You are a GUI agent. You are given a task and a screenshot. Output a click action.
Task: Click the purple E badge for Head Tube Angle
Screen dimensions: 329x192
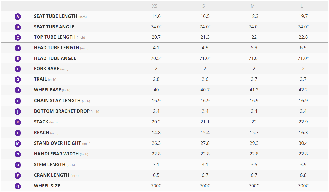tap(18, 59)
